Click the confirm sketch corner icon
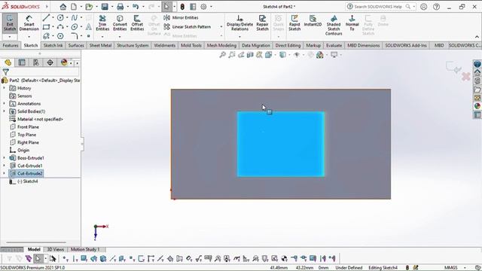482x271 pixels. [x=453, y=67]
